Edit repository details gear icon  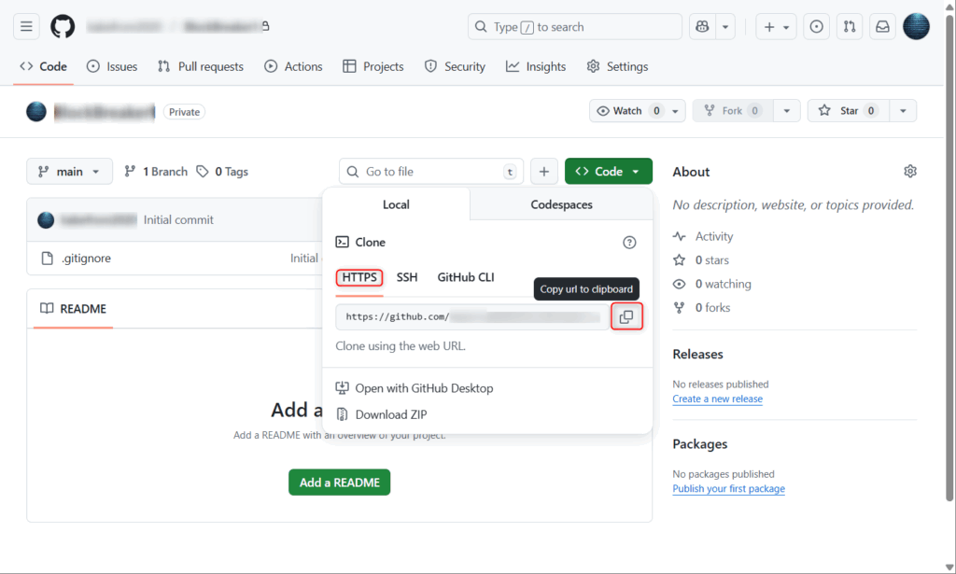click(x=910, y=172)
